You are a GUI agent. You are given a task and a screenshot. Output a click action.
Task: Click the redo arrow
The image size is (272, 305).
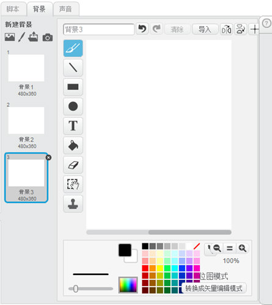point(156,29)
